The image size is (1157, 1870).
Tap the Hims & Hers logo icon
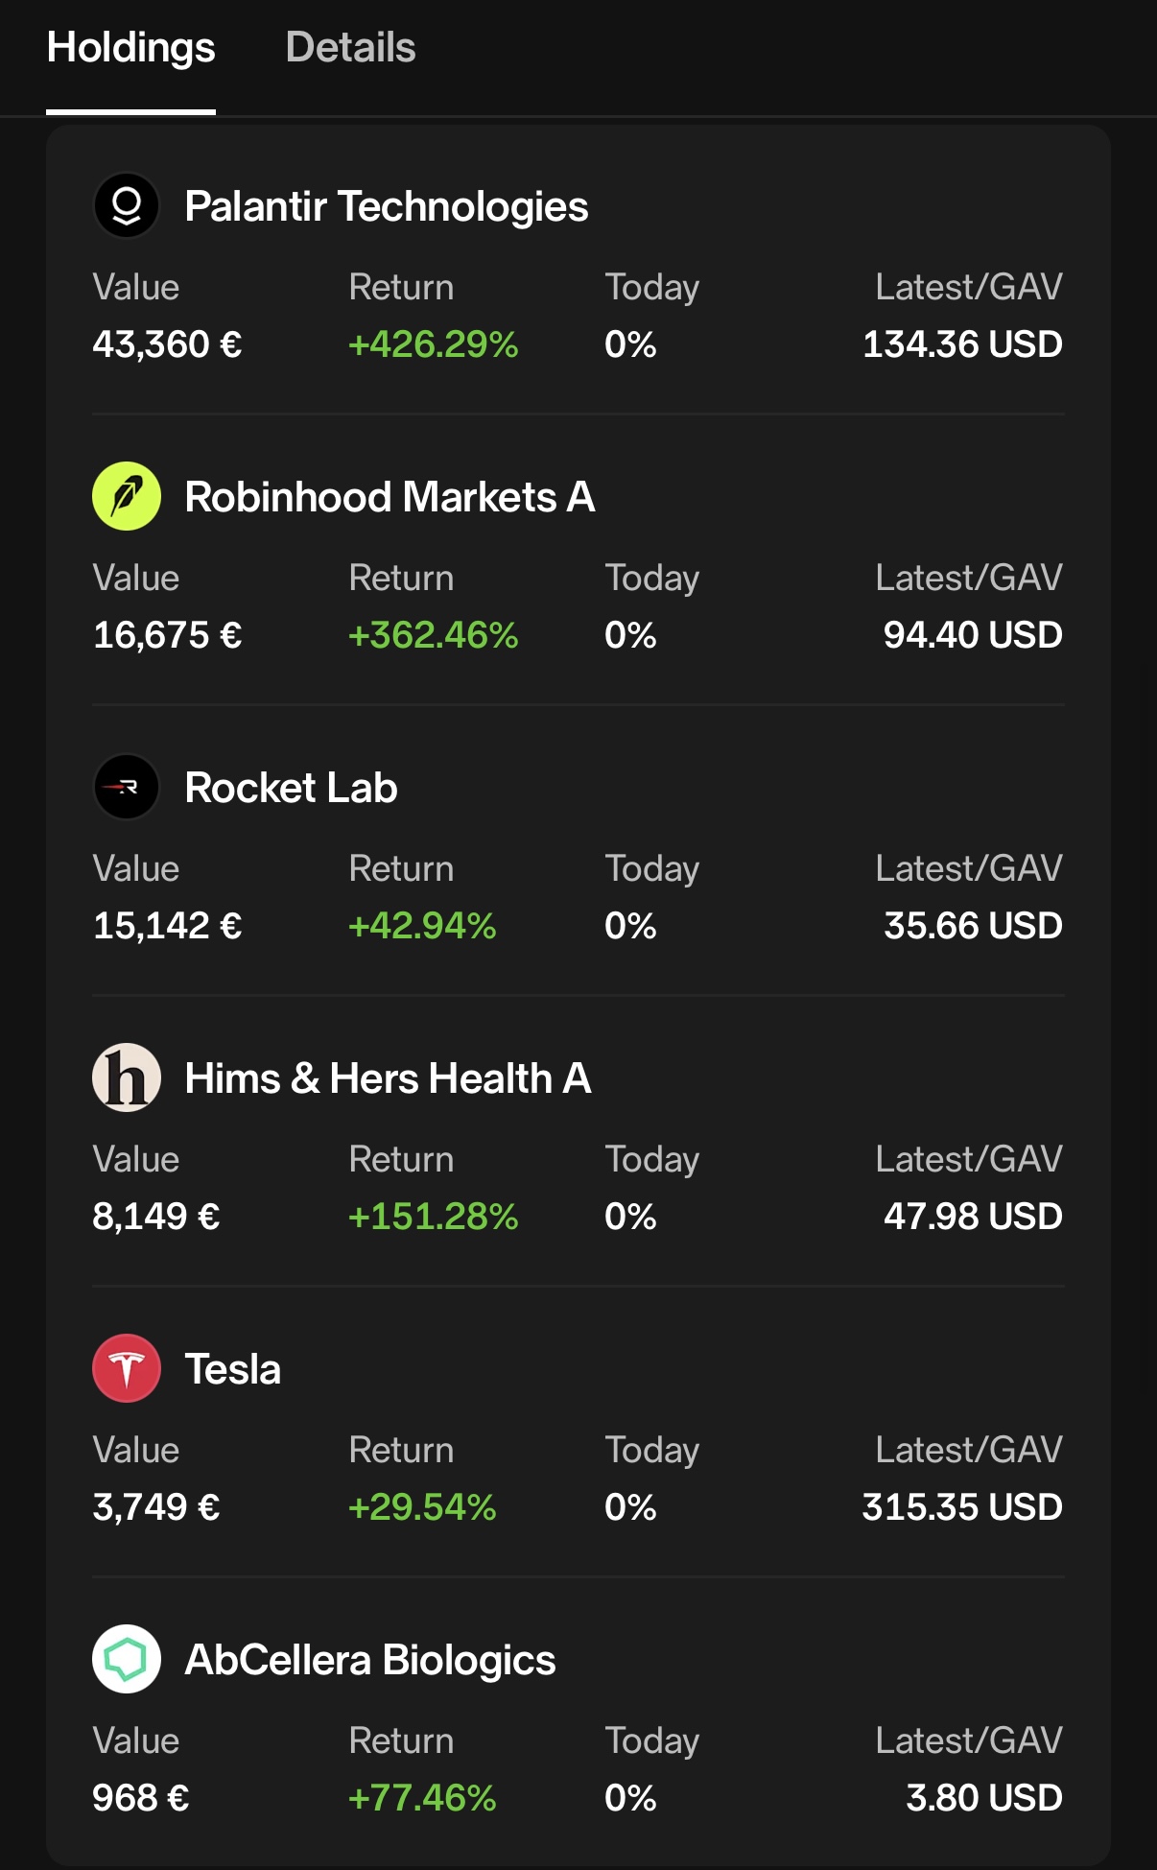pyautogui.click(x=127, y=1077)
